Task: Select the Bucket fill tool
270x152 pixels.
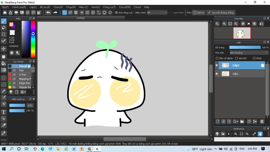Action: pyautogui.click(x=4, y=63)
